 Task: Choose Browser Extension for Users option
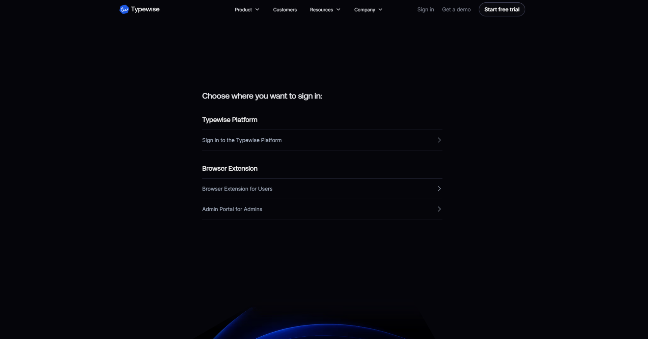click(x=237, y=189)
